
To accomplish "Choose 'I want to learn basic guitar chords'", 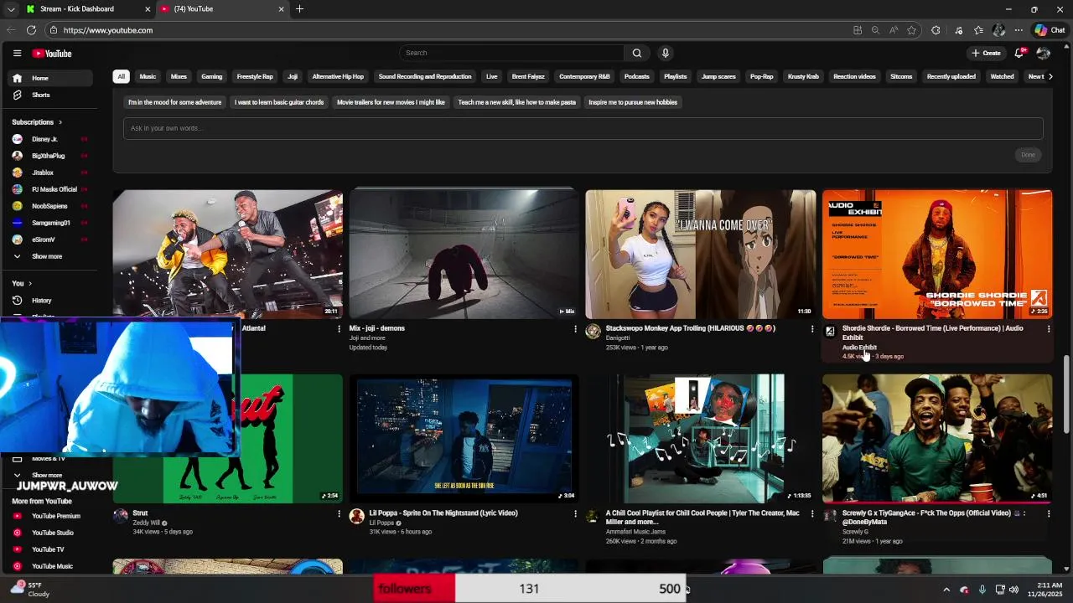I will pos(279,102).
